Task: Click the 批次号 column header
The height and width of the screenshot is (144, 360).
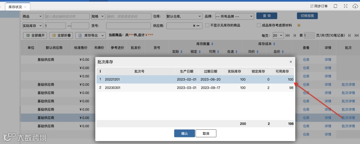Action: click(x=139, y=72)
